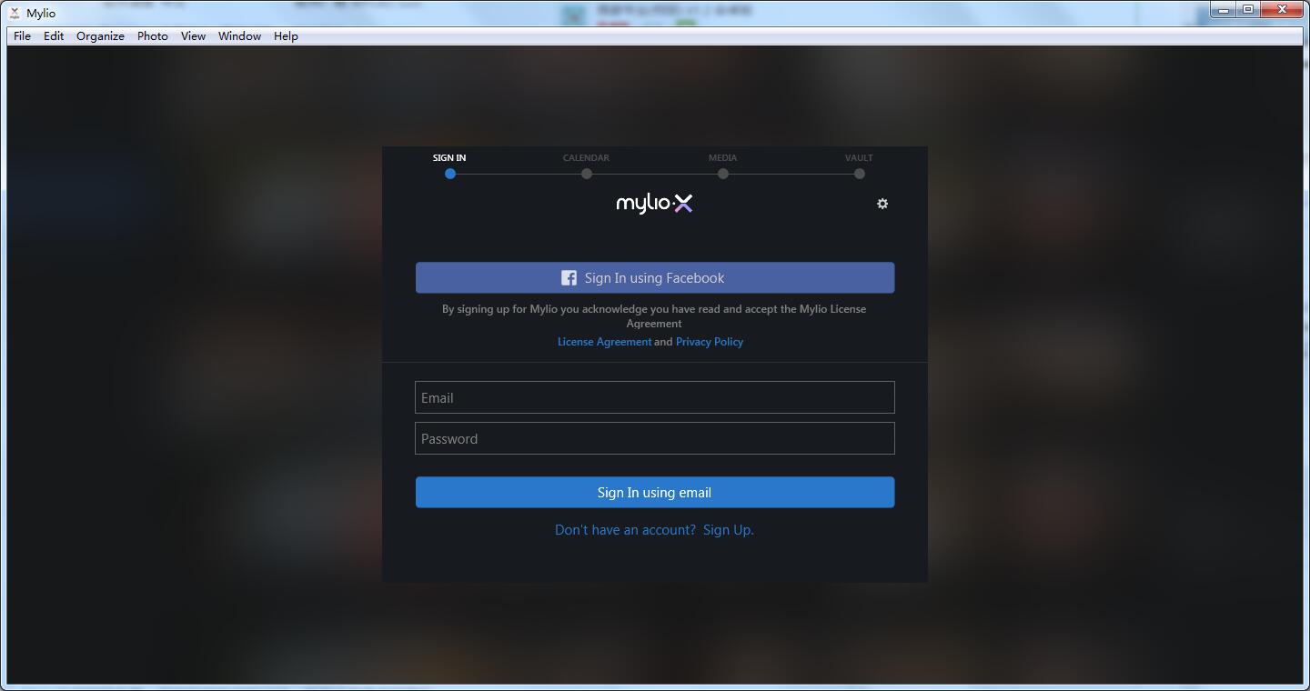
Task: Select the Media step dot
Action: 722,174
